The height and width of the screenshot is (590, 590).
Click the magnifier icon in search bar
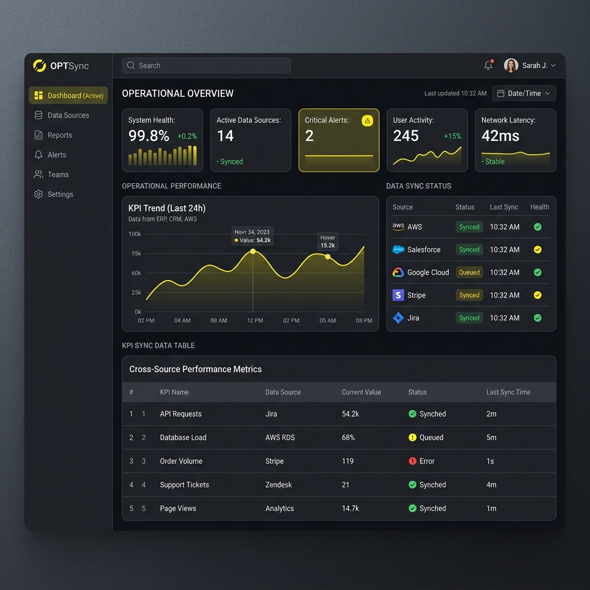[x=131, y=66]
